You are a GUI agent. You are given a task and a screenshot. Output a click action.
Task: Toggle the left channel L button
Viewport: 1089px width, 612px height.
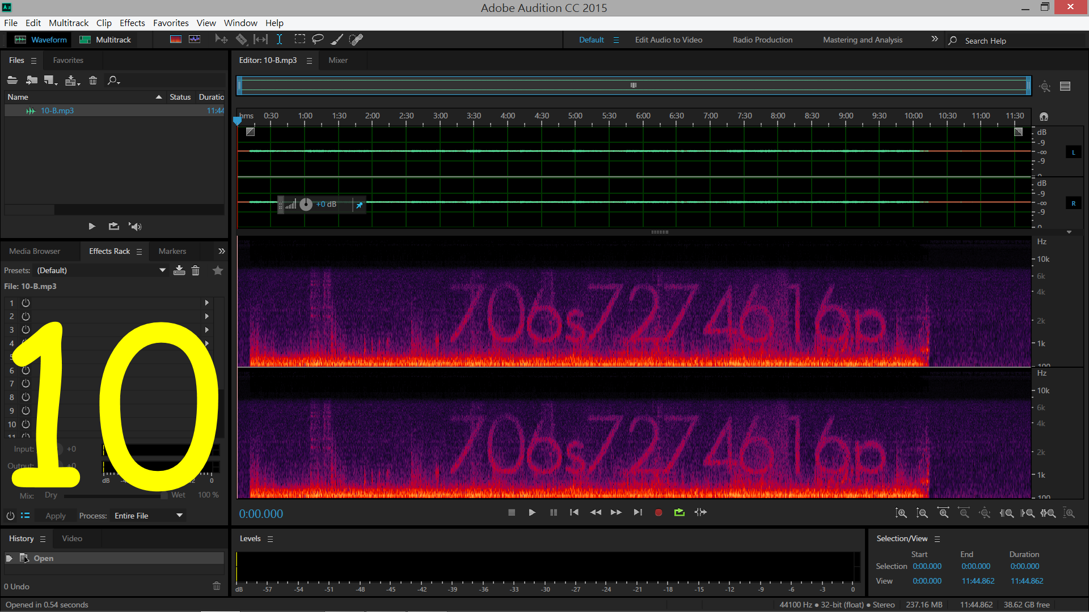click(1073, 152)
